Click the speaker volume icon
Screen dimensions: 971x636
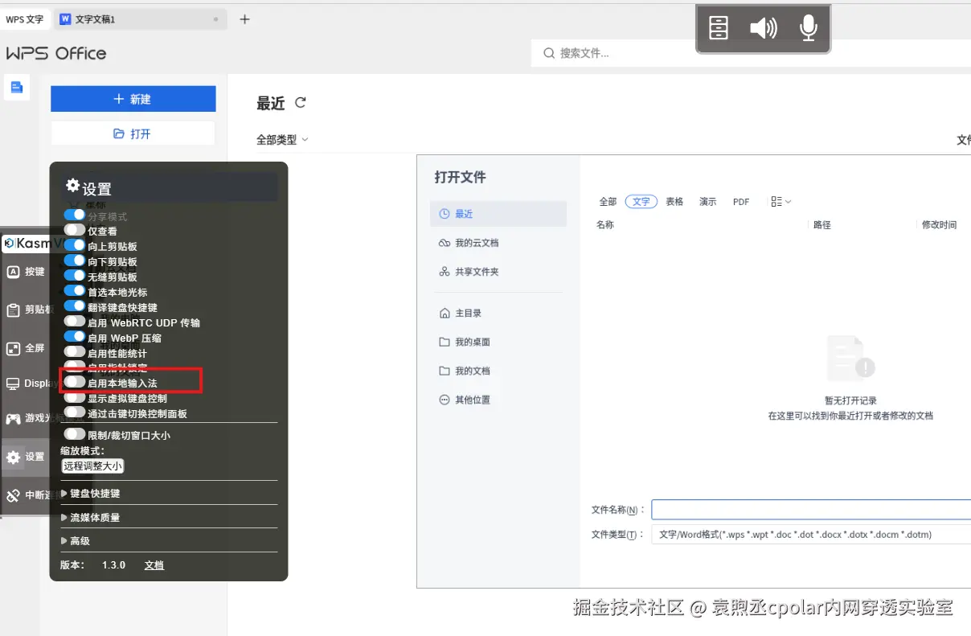[763, 28]
